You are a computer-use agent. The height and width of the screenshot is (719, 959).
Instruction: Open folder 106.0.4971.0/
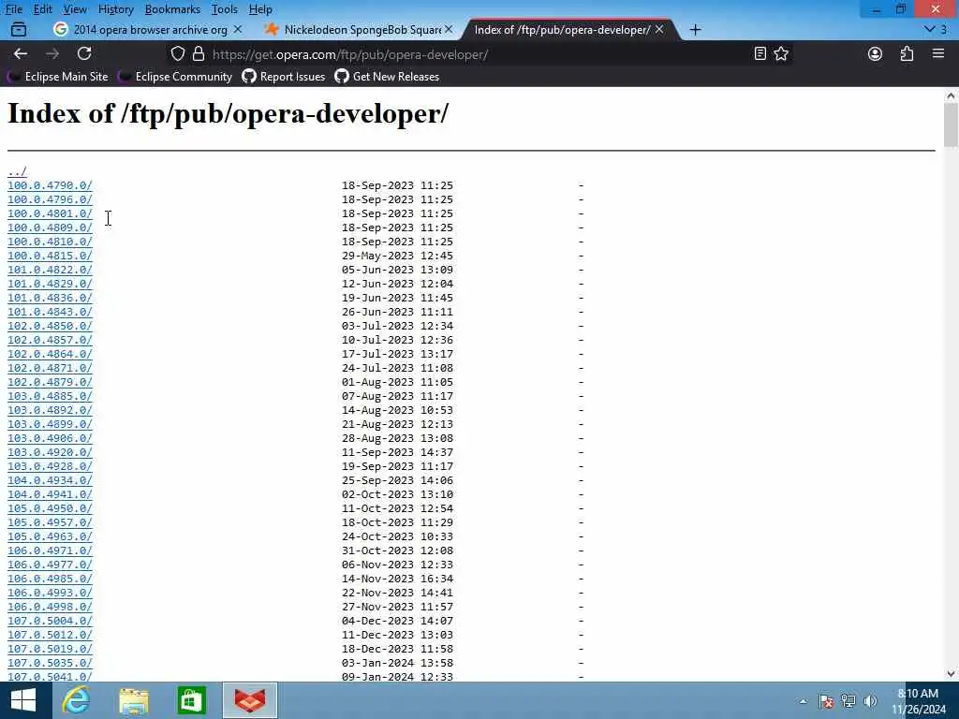50,550
